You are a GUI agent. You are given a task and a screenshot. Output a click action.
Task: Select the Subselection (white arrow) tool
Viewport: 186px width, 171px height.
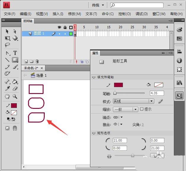[15, 31]
